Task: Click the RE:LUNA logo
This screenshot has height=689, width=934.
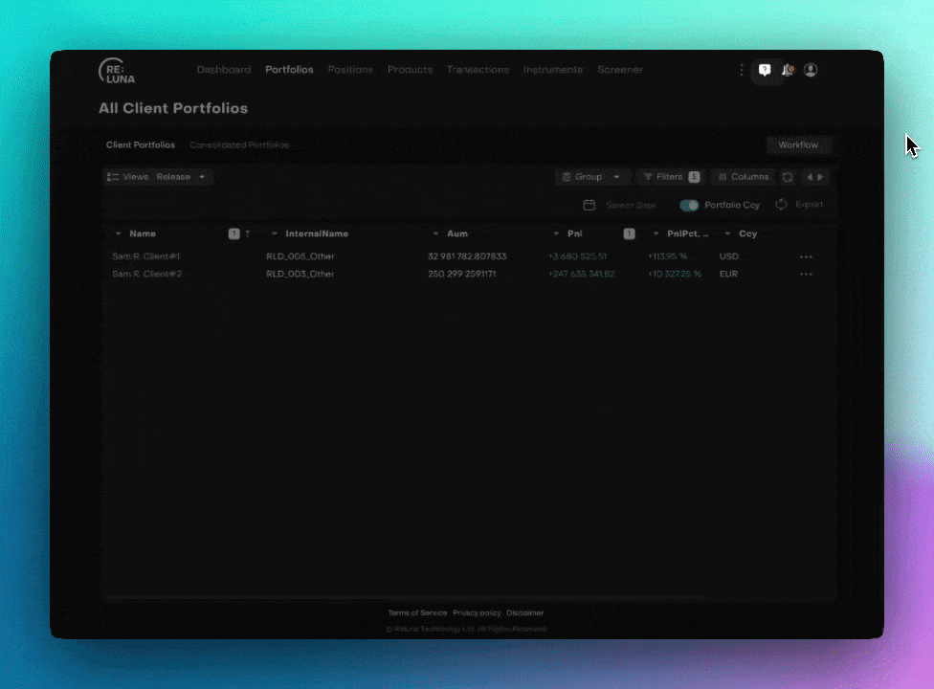Action: [x=117, y=71]
